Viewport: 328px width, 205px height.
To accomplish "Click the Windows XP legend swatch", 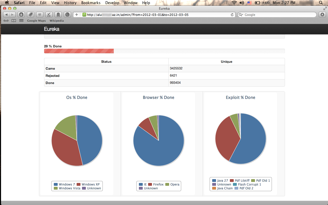I will [79, 184].
